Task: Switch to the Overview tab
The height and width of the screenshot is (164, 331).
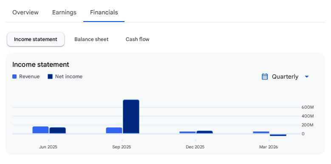Action: [25, 12]
